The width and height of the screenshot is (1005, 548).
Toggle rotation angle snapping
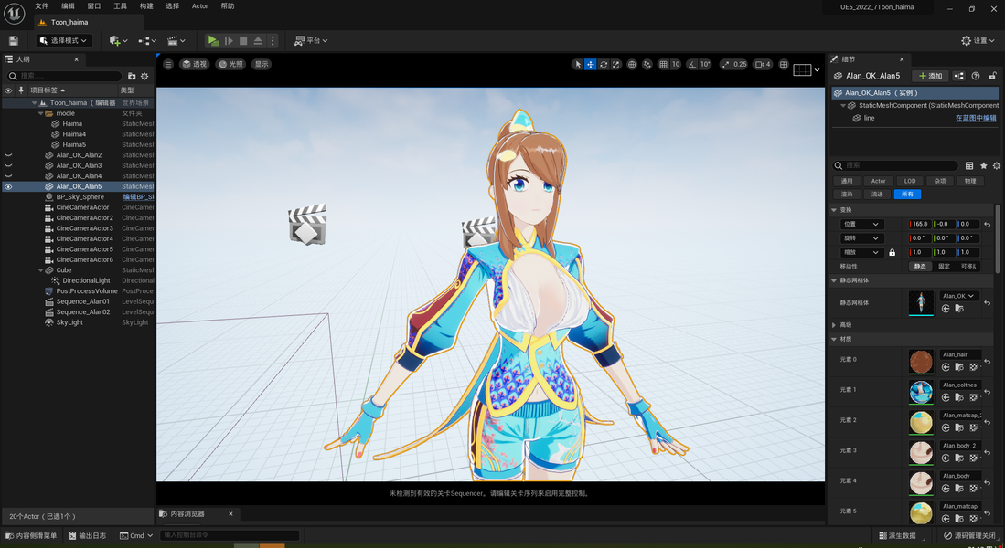click(692, 64)
